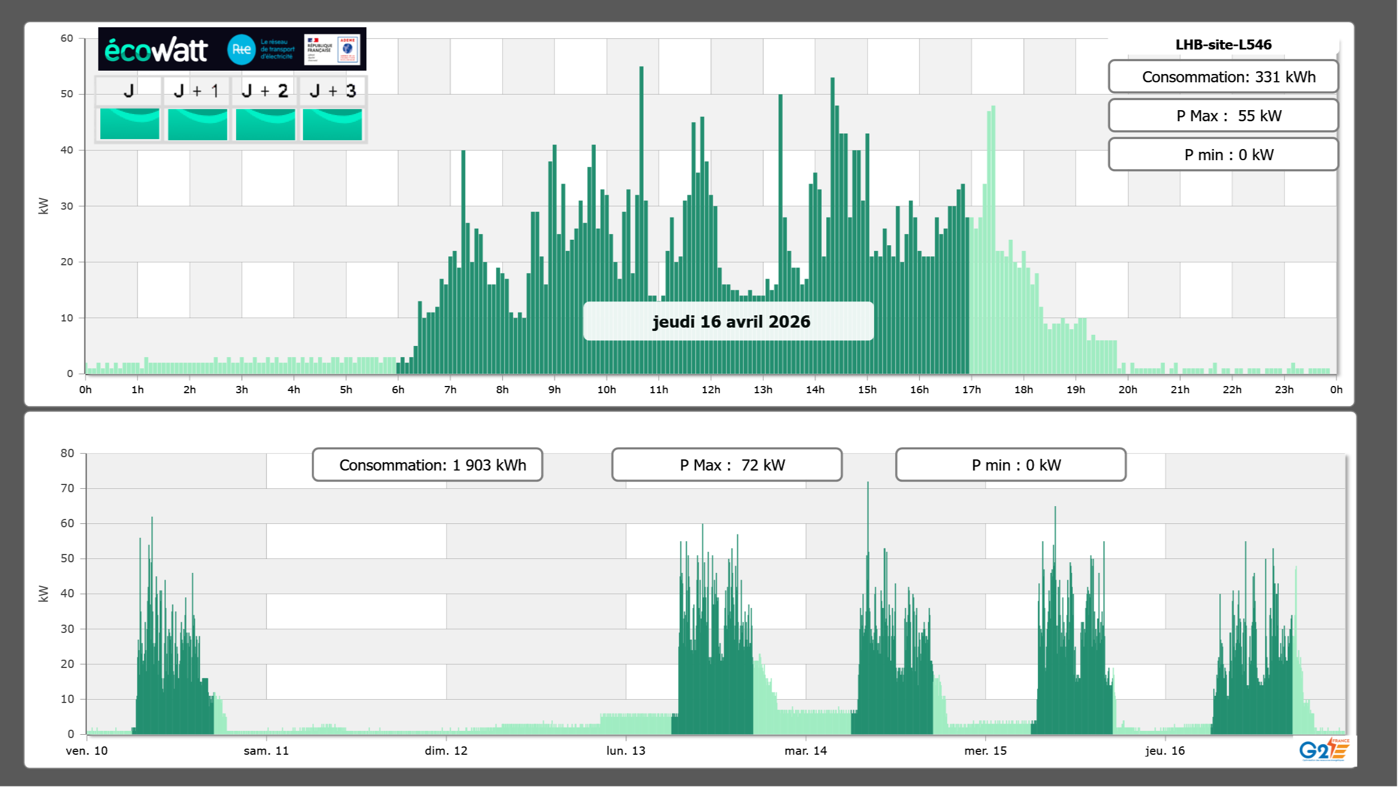The height and width of the screenshot is (787, 1398).
Task: Click the green J + 1 signal tile
Action: point(197,124)
